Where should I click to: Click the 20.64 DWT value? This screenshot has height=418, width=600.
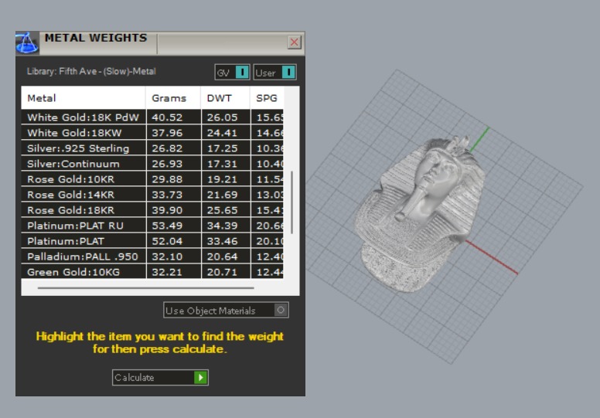tap(223, 257)
